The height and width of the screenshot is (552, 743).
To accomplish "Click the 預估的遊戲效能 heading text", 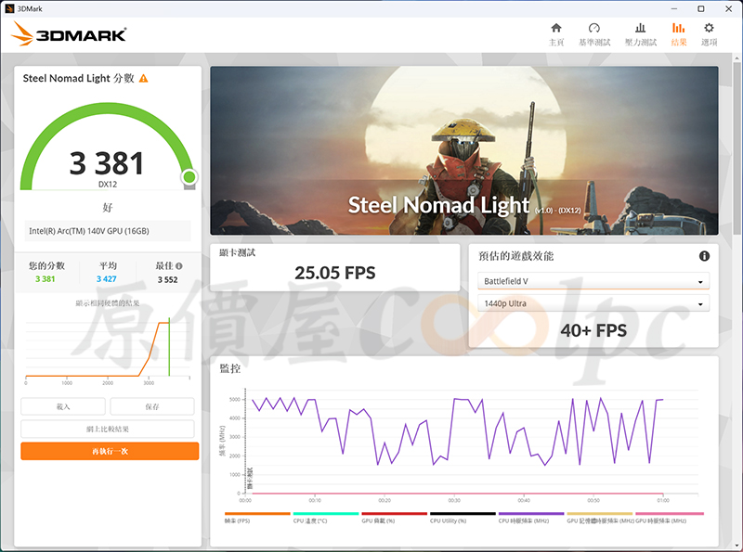I will (x=516, y=256).
